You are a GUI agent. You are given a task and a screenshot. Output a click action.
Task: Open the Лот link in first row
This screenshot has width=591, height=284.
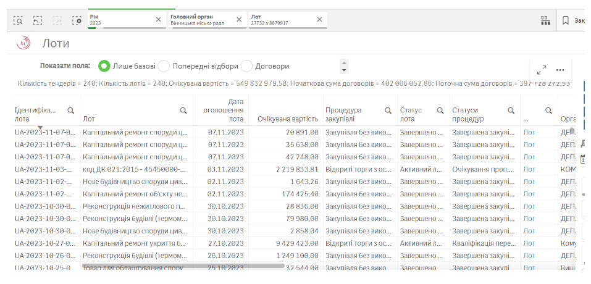[529, 132]
